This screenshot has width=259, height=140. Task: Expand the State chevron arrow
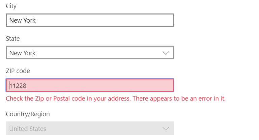click(x=166, y=53)
